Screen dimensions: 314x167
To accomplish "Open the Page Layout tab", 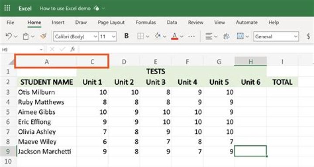I will [x=111, y=22].
